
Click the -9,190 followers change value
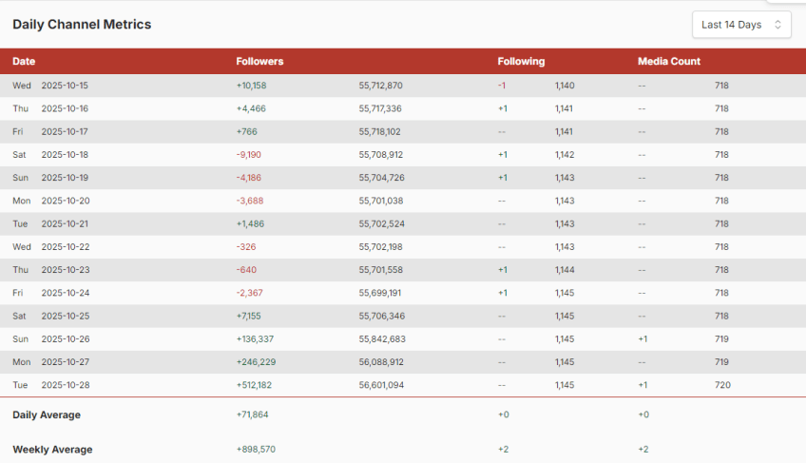tap(251, 155)
